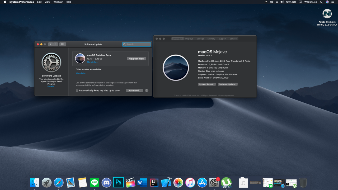Screen dimensions: 338x190
Task: Open the Help menu
Action: coord(68,2)
